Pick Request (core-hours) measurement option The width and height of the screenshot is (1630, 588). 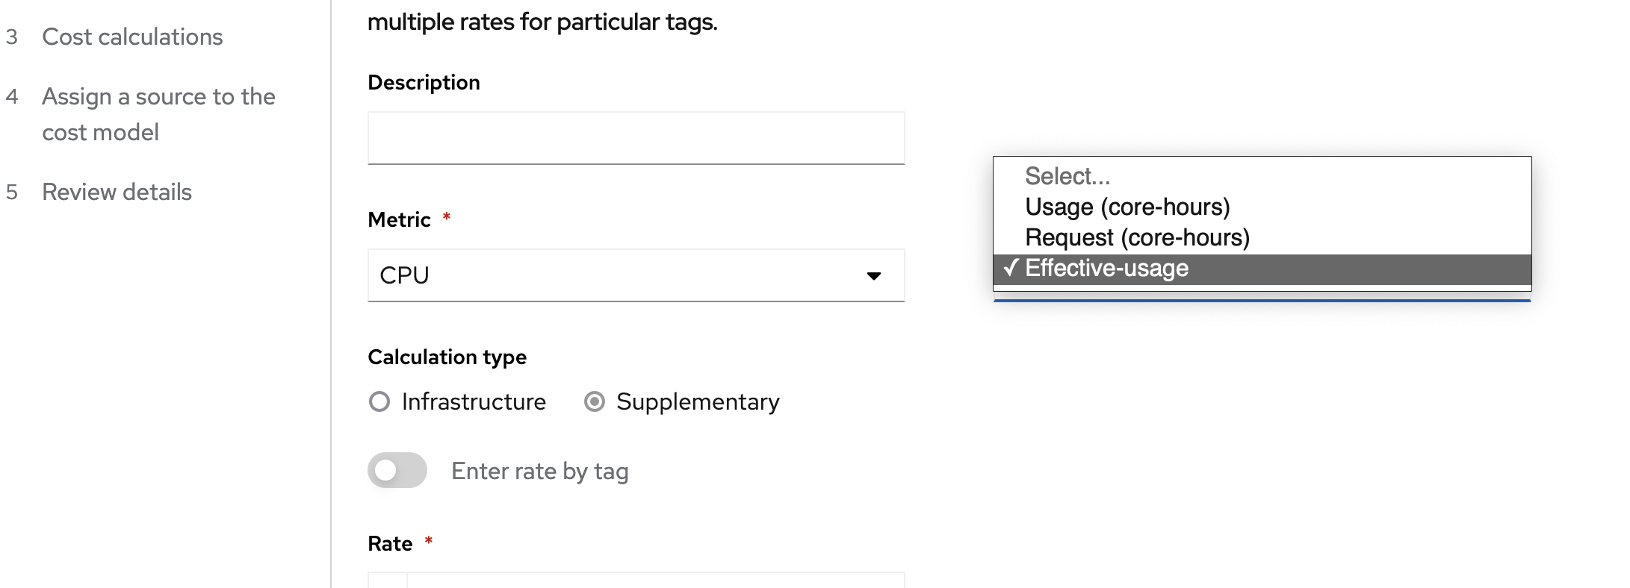[1136, 237]
